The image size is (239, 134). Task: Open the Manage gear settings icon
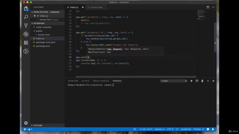(x=26, y=123)
